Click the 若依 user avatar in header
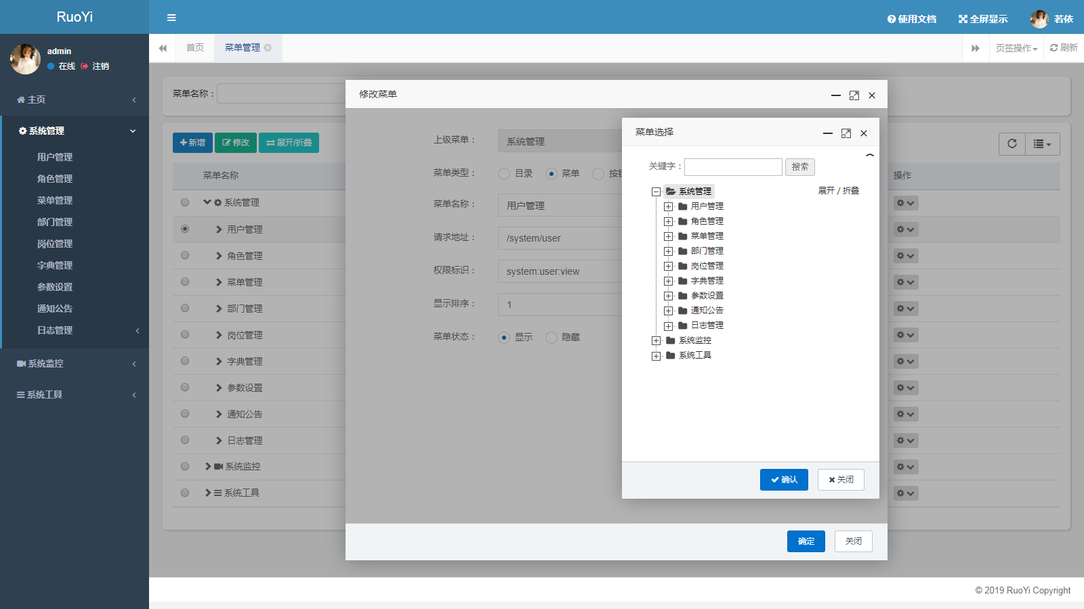This screenshot has width=1084, height=609. 1039,19
